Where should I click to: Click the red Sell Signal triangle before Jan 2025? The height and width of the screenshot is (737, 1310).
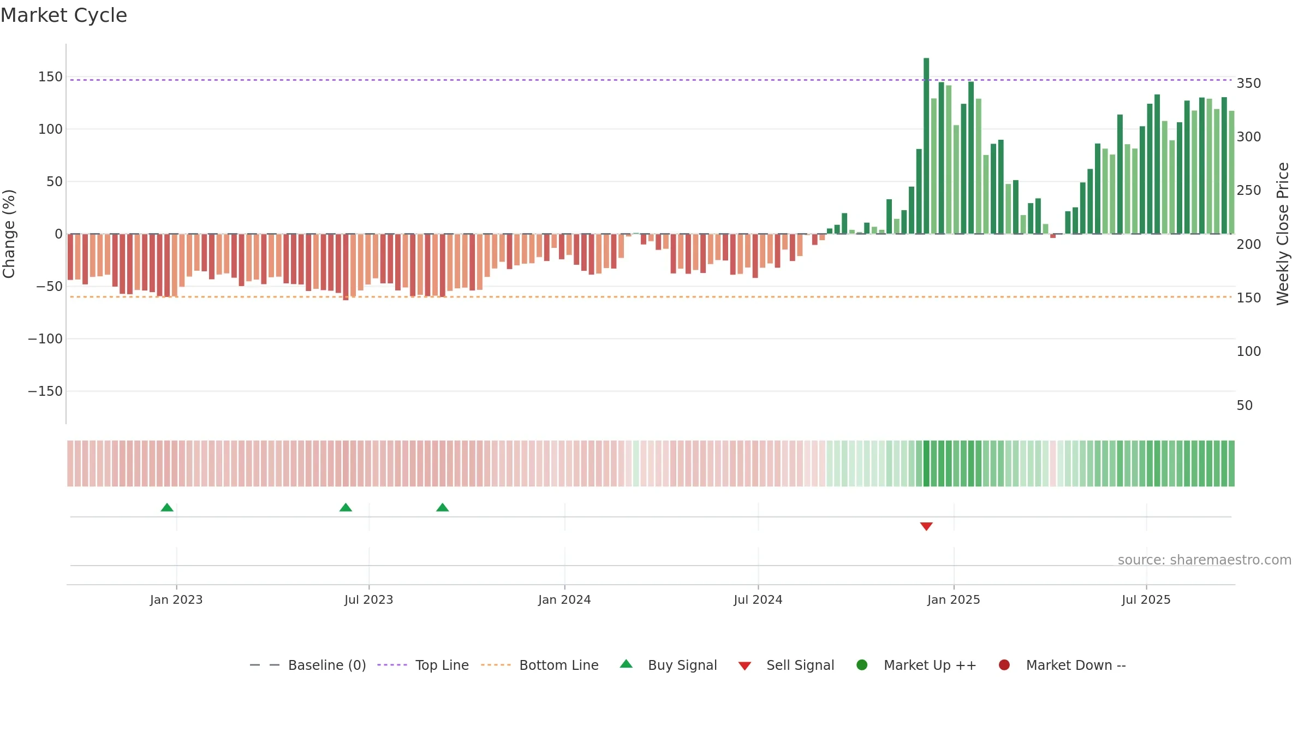(926, 526)
